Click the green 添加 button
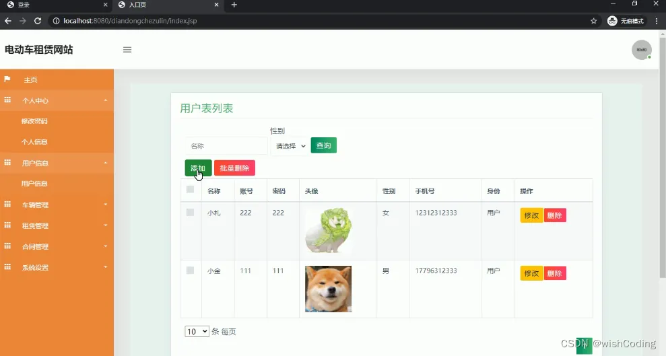Viewport: 666px width, 356px height. point(198,168)
